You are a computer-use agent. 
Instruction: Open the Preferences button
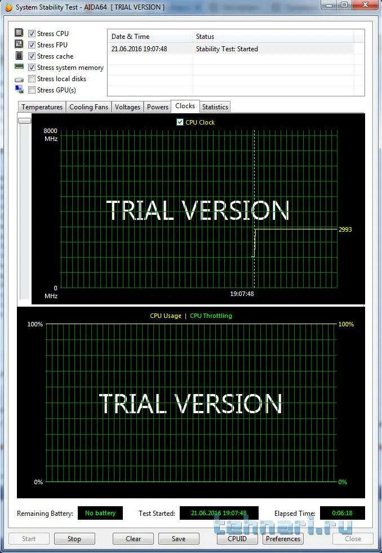283,538
